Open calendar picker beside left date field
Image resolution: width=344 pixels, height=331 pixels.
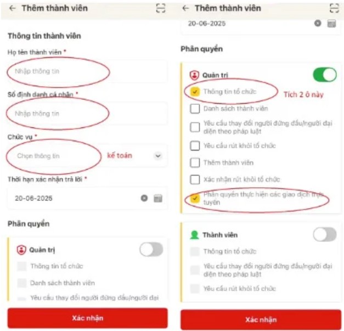point(158,198)
